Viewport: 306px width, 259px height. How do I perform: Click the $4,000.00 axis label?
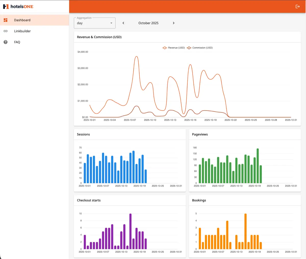point(83,52)
